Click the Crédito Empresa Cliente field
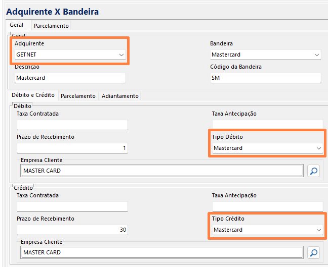This screenshot has height=267, width=328. 162,253
